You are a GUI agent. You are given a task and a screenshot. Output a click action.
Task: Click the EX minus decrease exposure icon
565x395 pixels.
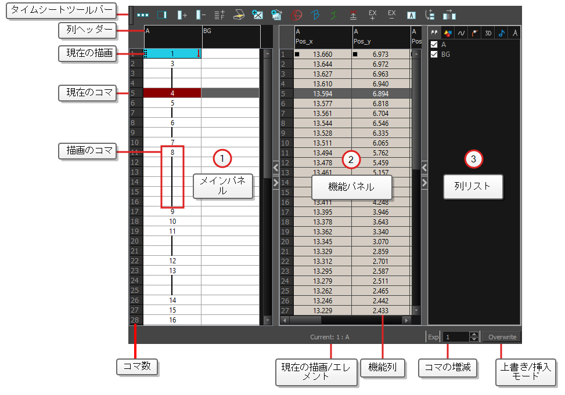pos(392,15)
